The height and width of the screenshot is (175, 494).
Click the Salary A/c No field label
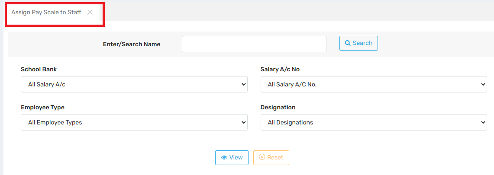(280, 69)
